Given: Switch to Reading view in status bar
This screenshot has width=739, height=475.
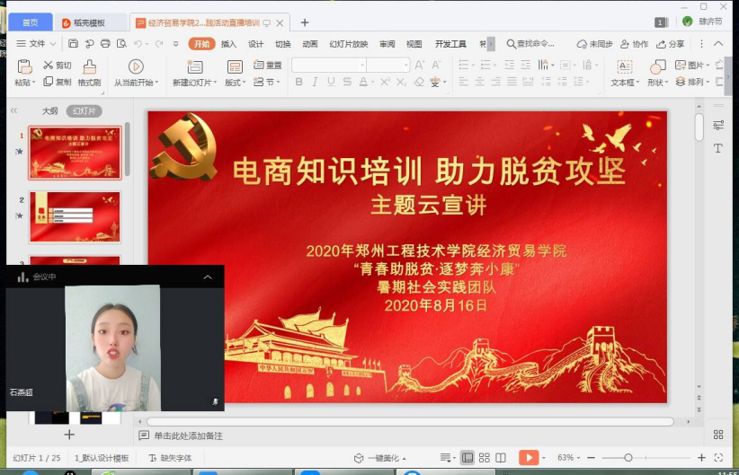Looking at the screenshot, I should pyautogui.click(x=501, y=458).
